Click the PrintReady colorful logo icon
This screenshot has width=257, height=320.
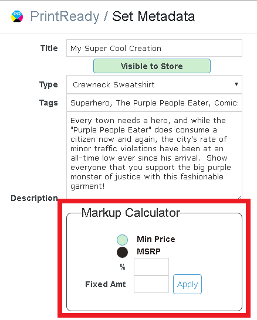pos(17,16)
